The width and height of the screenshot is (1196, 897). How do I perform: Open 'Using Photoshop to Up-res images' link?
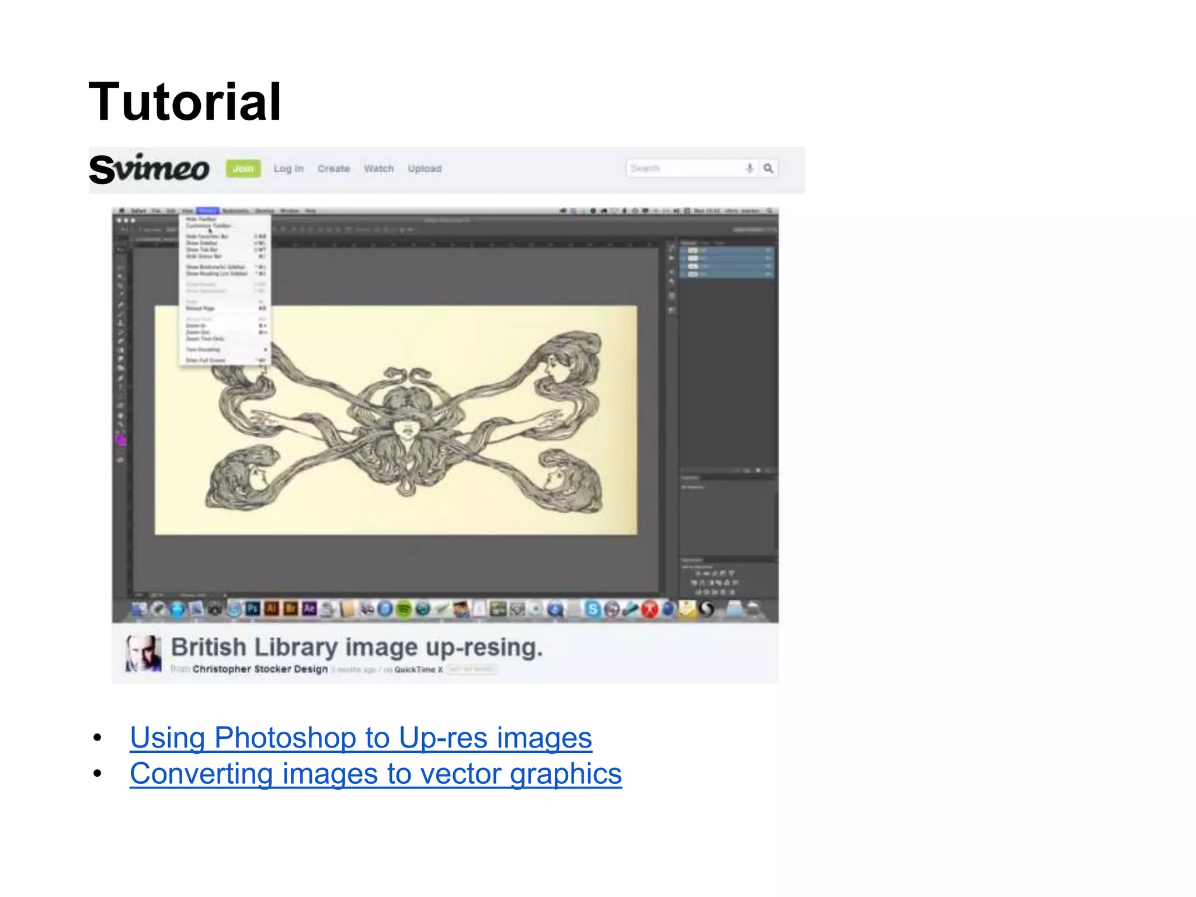click(x=361, y=737)
